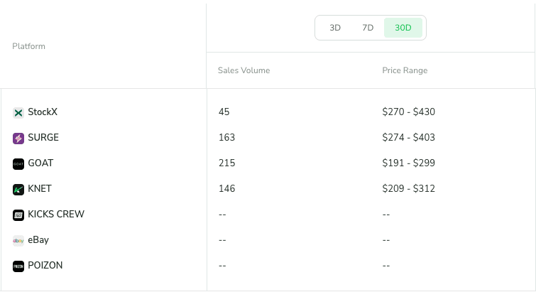Open the KNET platform name link

(x=40, y=189)
